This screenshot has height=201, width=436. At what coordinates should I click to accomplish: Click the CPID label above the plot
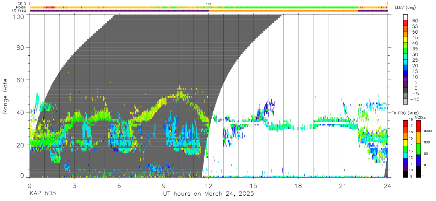click(x=22, y=4)
